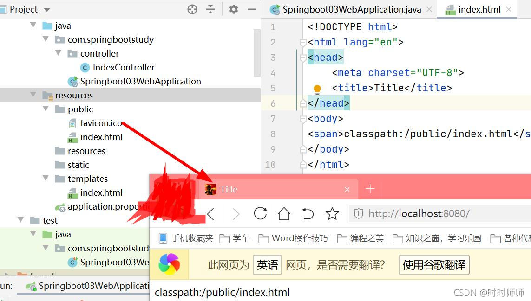Collapse the controller package
The height and width of the screenshot is (301, 531).
[58, 53]
